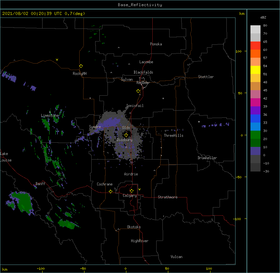280x273 pixels.
Task: Click the red 60–65 dBZ legend swatch
Action: [255, 45]
